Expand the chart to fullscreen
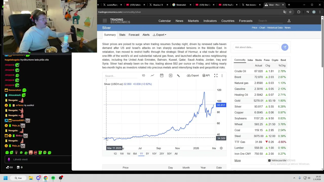This screenshot has height=182, width=324. point(216,76)
